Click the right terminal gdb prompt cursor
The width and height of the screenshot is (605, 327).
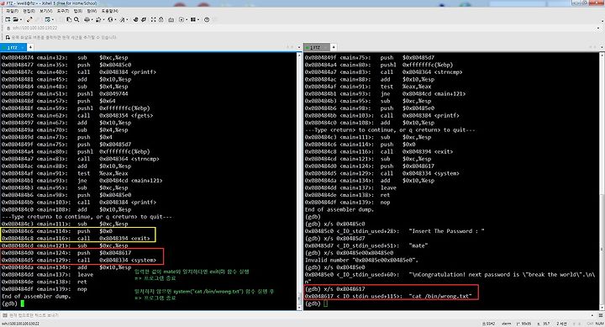(326, 303)
